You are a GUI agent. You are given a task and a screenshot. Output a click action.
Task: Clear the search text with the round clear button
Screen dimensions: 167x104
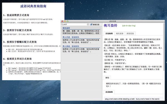pyautogui.click(x=88, y=24)
